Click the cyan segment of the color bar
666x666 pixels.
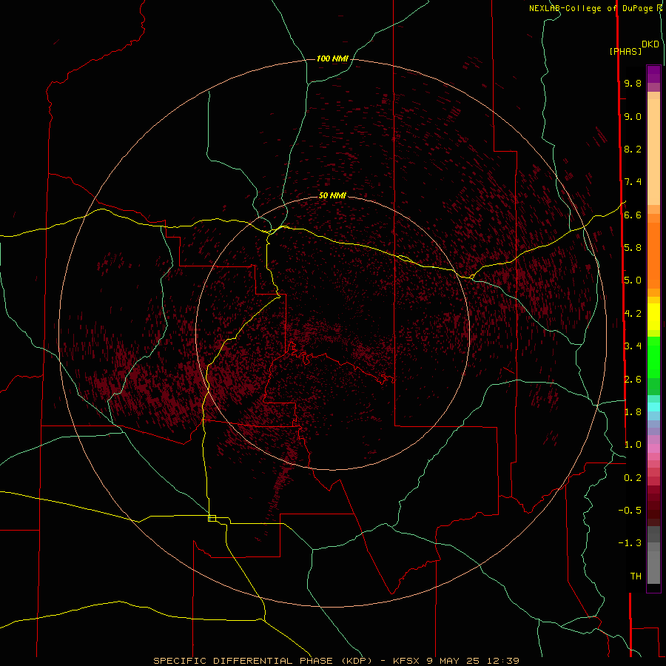click(x=653, y=407)
